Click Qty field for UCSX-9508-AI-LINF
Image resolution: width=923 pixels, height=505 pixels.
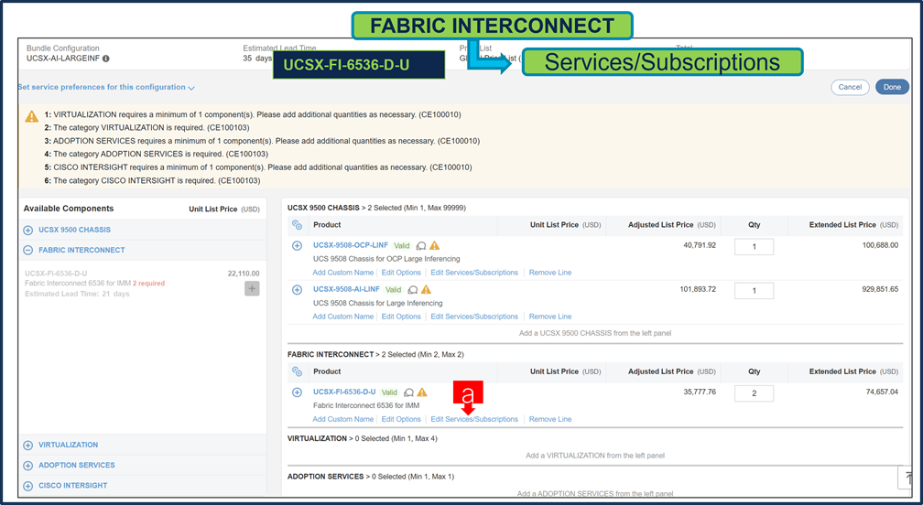pyautogui.click(x=755, y=290)
